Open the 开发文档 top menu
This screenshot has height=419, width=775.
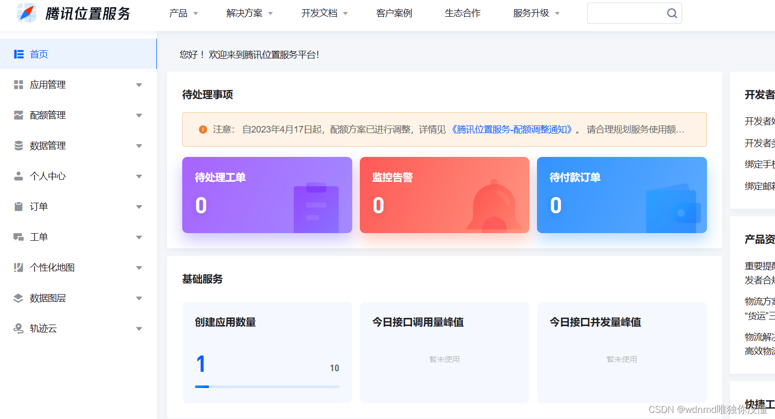(325, 13)
